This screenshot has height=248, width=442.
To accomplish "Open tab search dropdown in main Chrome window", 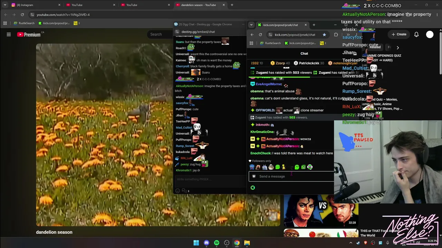I will coord(5,5).
